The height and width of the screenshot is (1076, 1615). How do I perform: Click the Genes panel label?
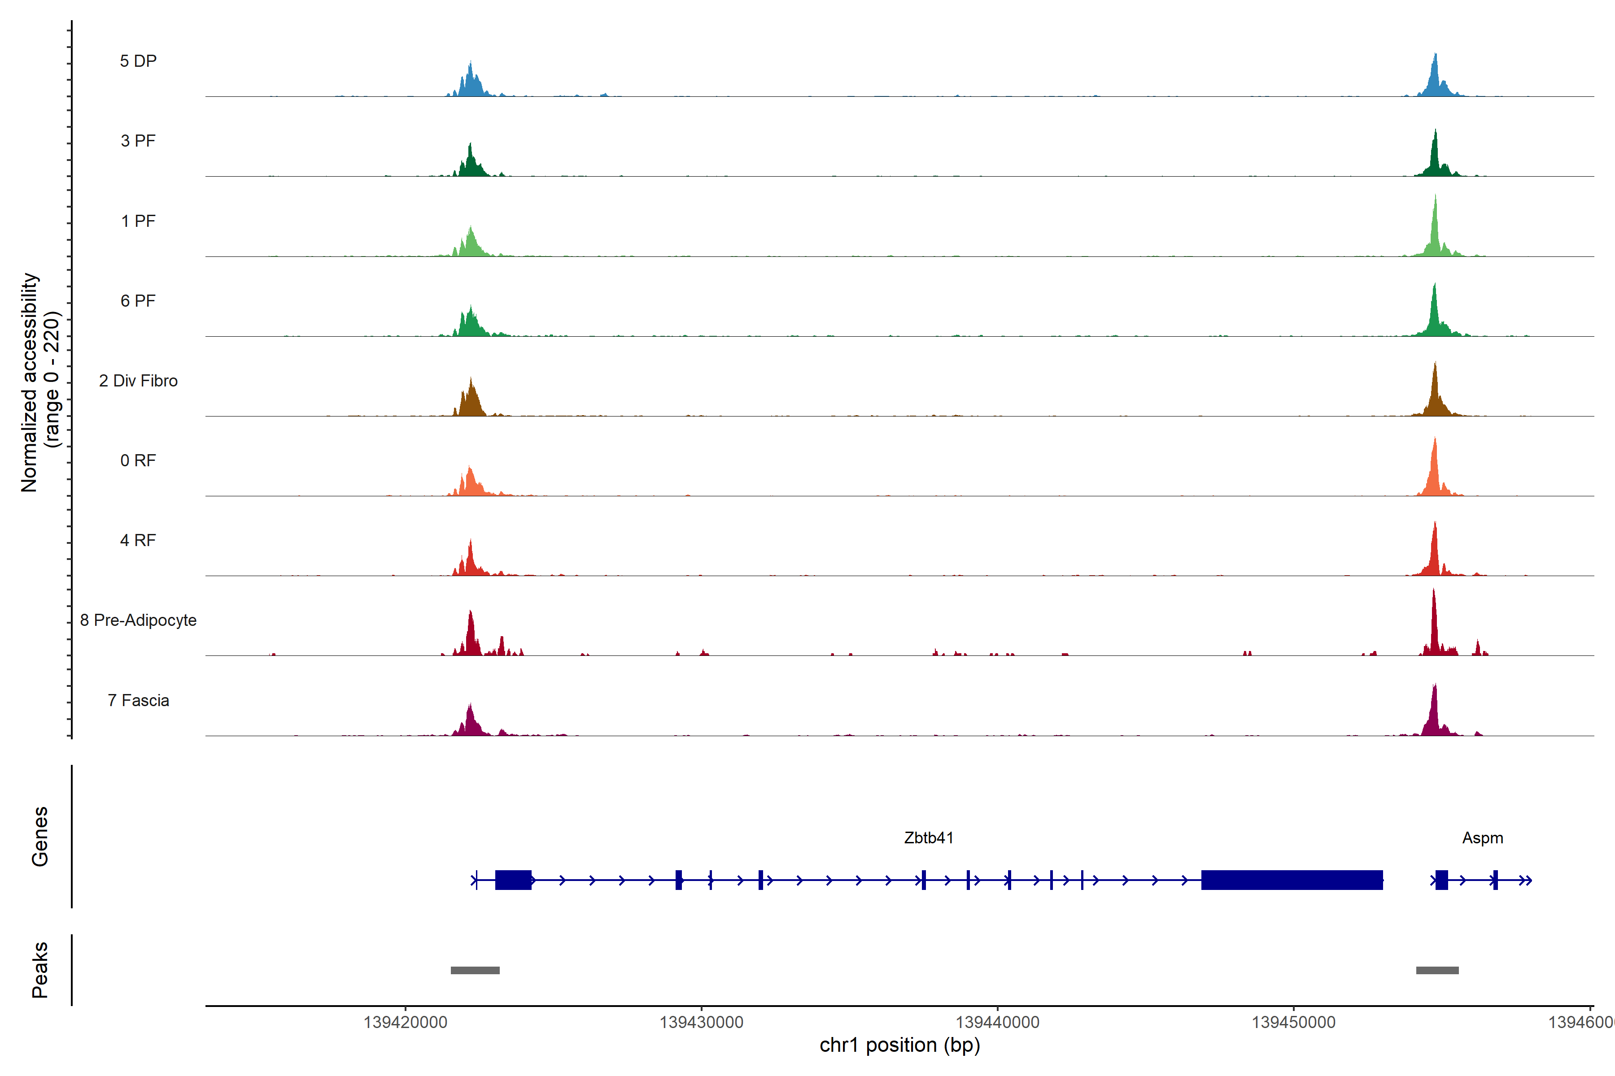click(x=40, y=836)
